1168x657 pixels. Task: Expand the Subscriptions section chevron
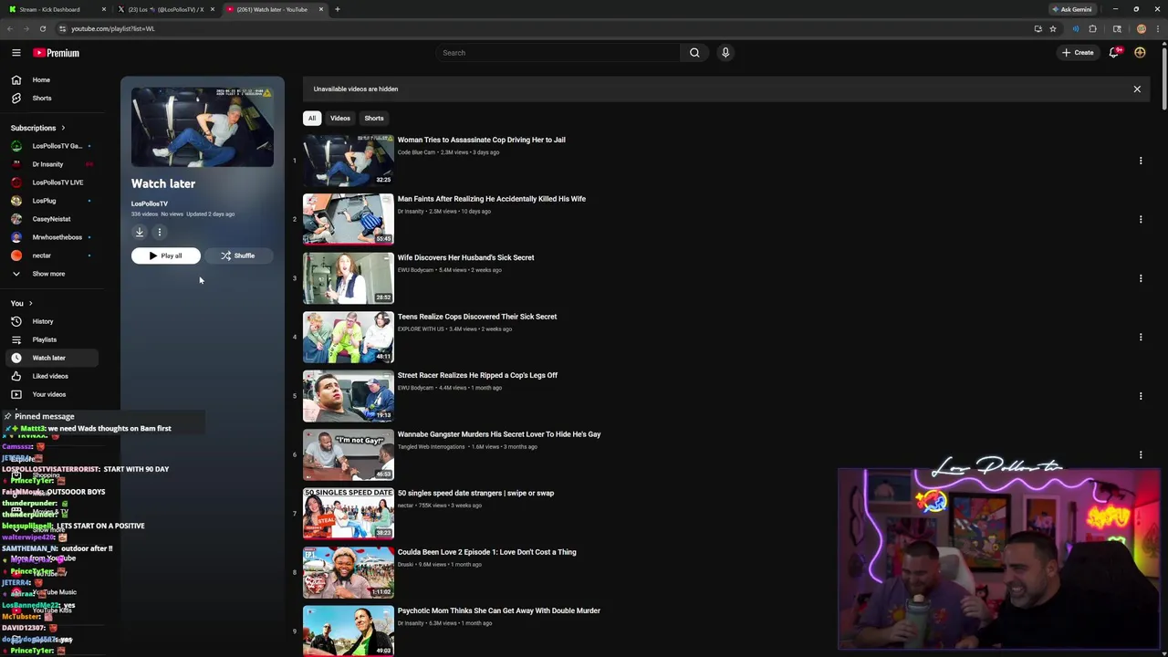(63, 128)
